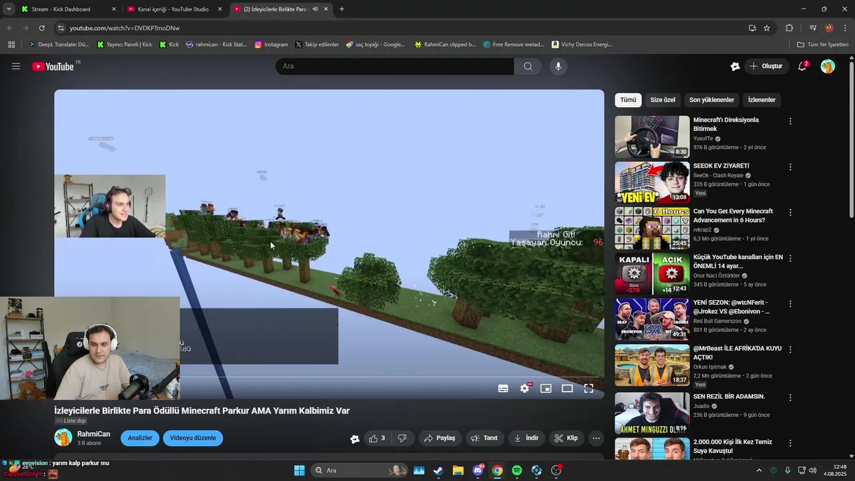The image size is (855, 481).
Task: Select the Size özel filter chip
Action: click(663, 100)
